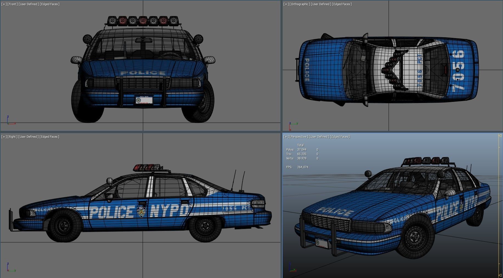Click the 'Total' statistics column header
This screenshot has height=278, width=503.
point(300,145)
